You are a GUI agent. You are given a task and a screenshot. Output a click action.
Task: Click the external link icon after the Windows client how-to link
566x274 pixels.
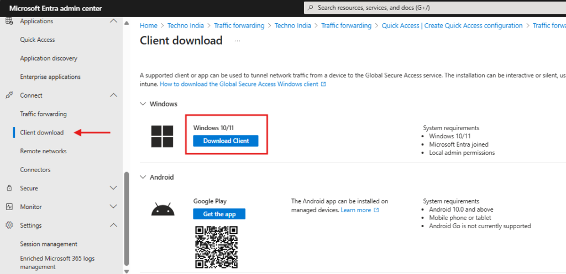(323, 84)
